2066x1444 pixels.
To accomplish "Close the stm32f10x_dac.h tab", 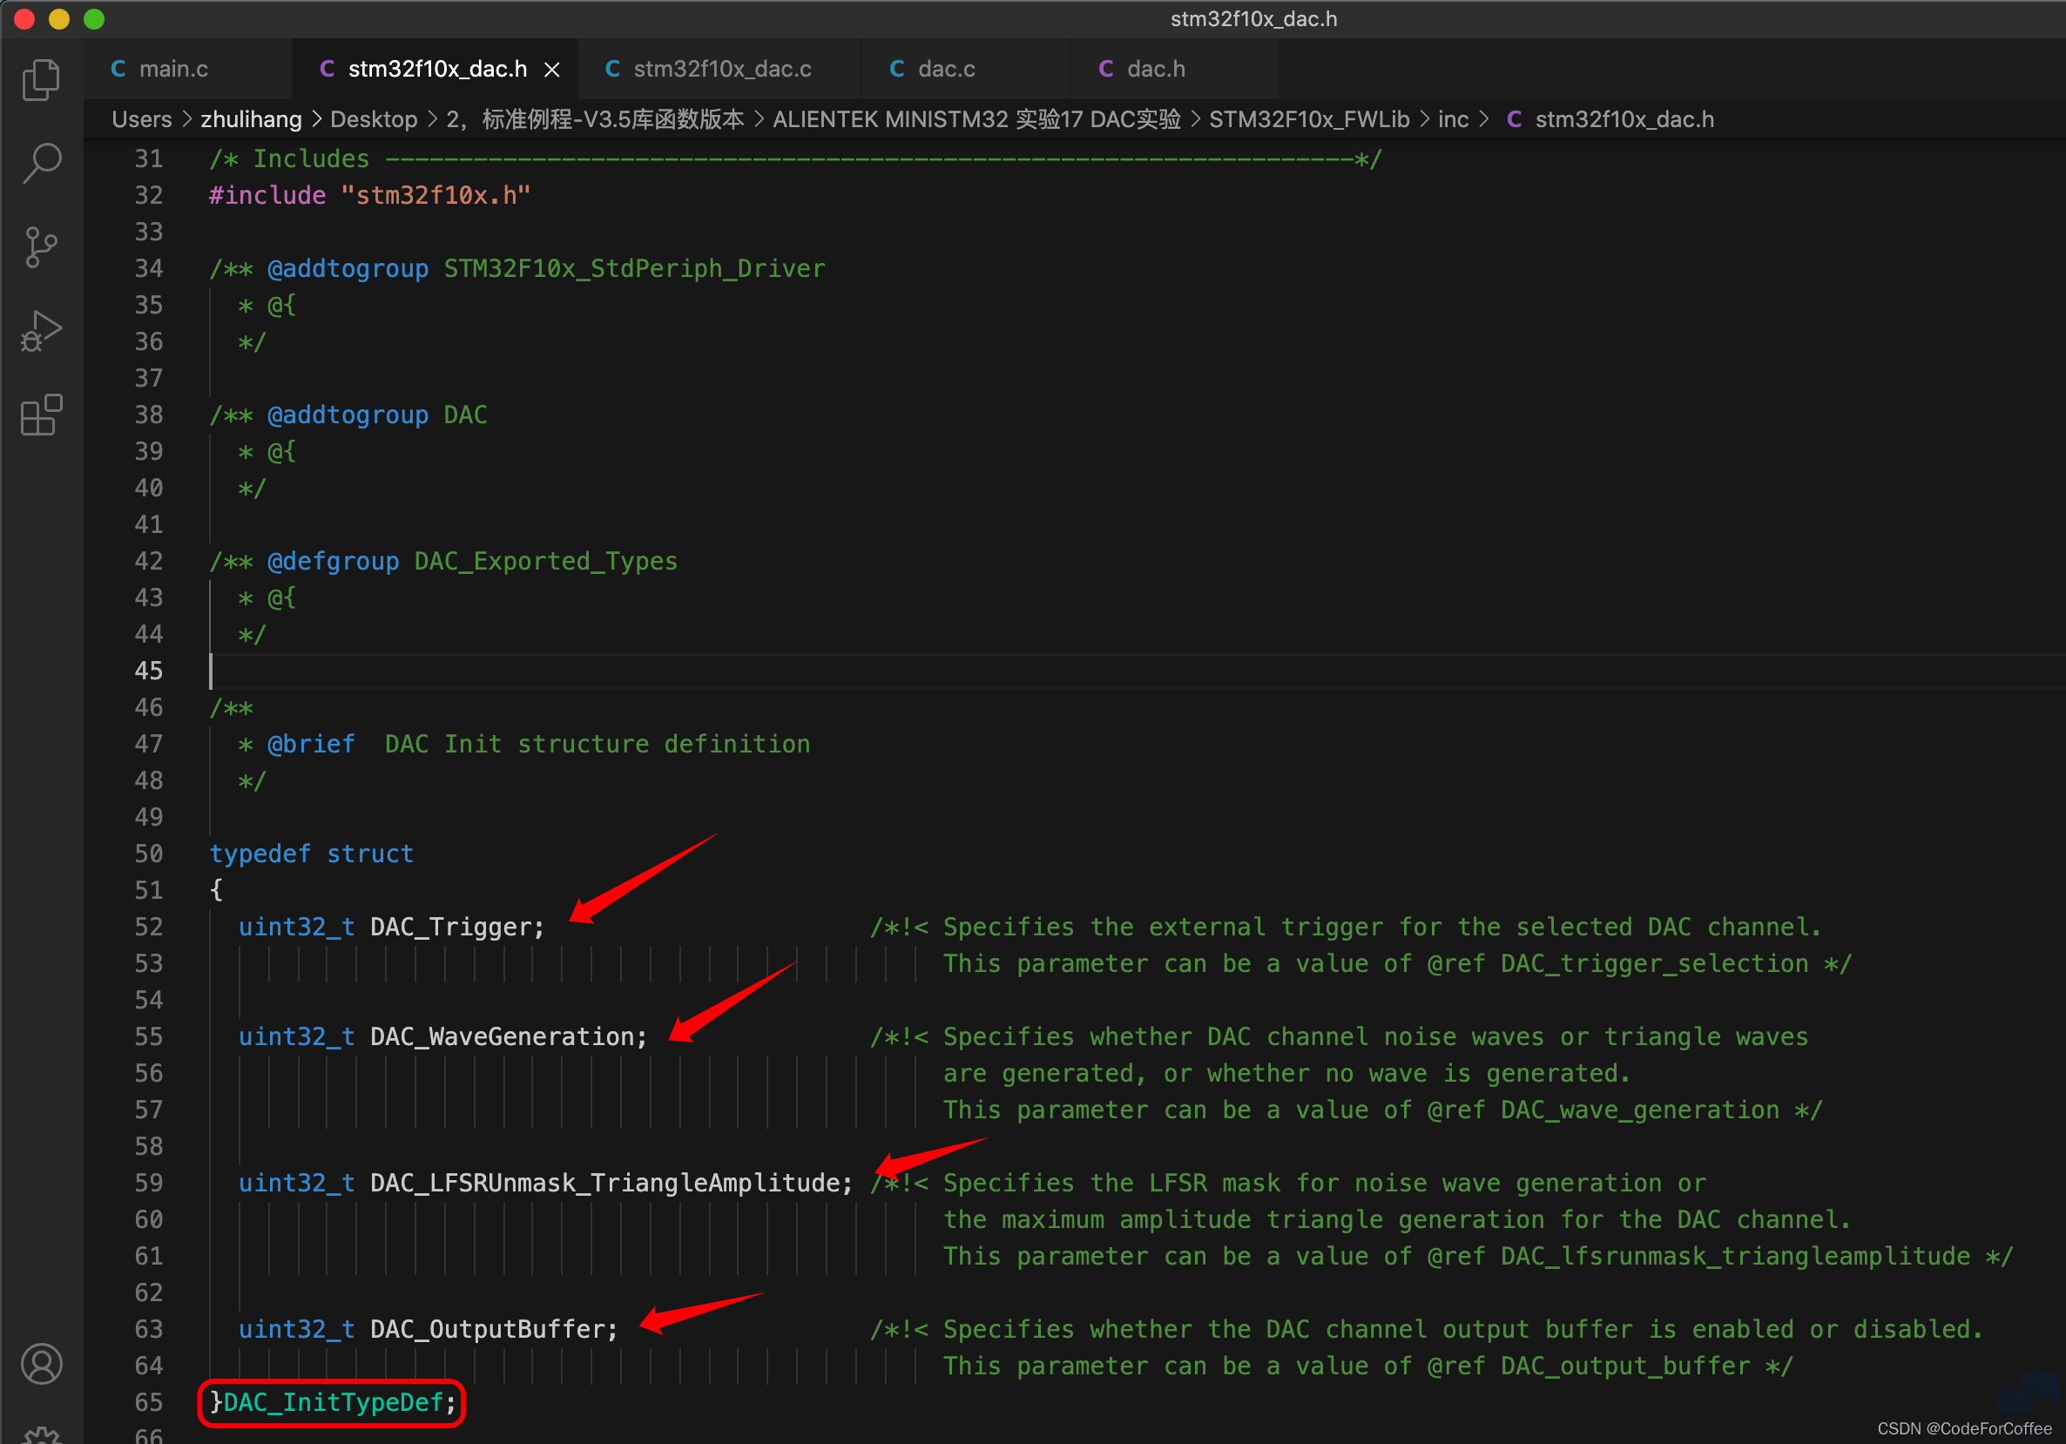I will point(552,70).
